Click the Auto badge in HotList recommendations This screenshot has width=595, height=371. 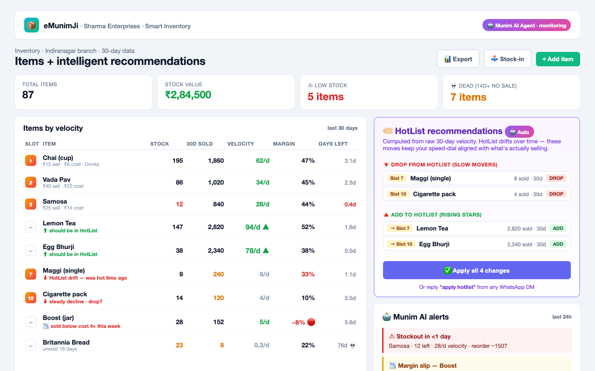pyautogui.click(x=520, y=132)
